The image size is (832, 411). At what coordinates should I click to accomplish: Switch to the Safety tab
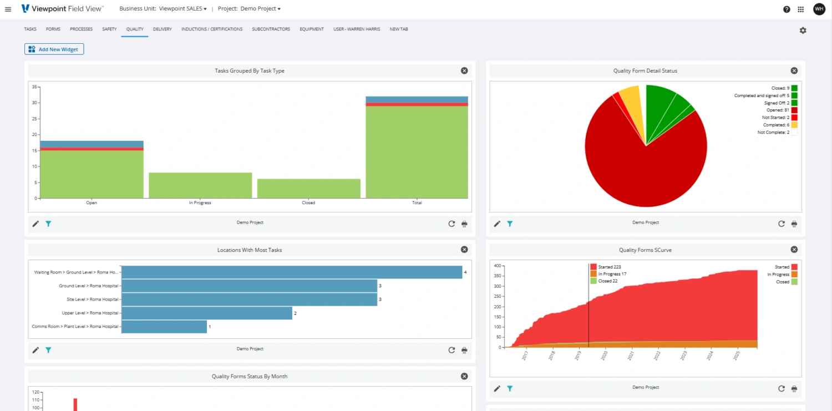[109, 29]
